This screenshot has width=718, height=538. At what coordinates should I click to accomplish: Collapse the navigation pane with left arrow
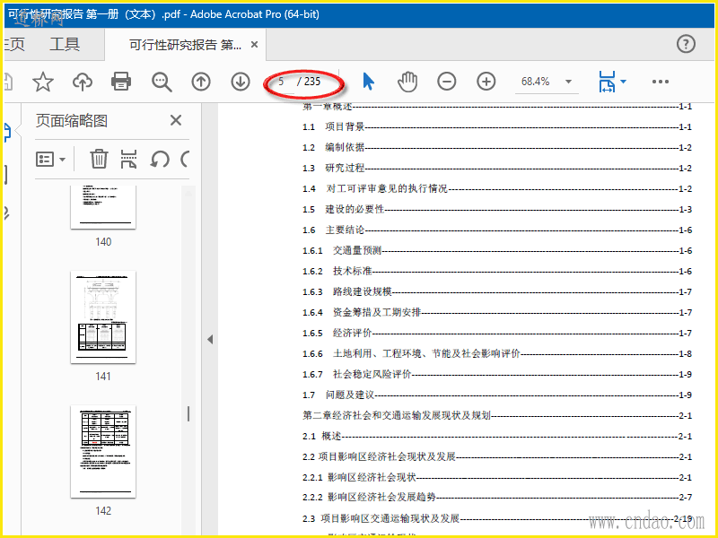210,340
